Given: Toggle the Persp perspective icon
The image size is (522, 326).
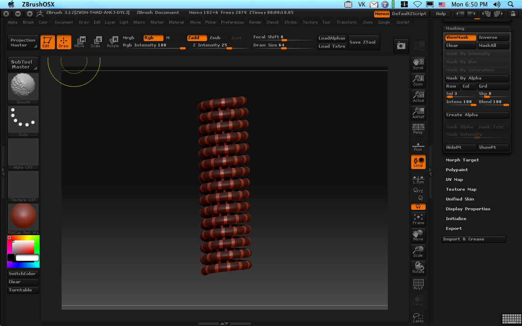Looking at the screenshot, I should click(418, 129).
